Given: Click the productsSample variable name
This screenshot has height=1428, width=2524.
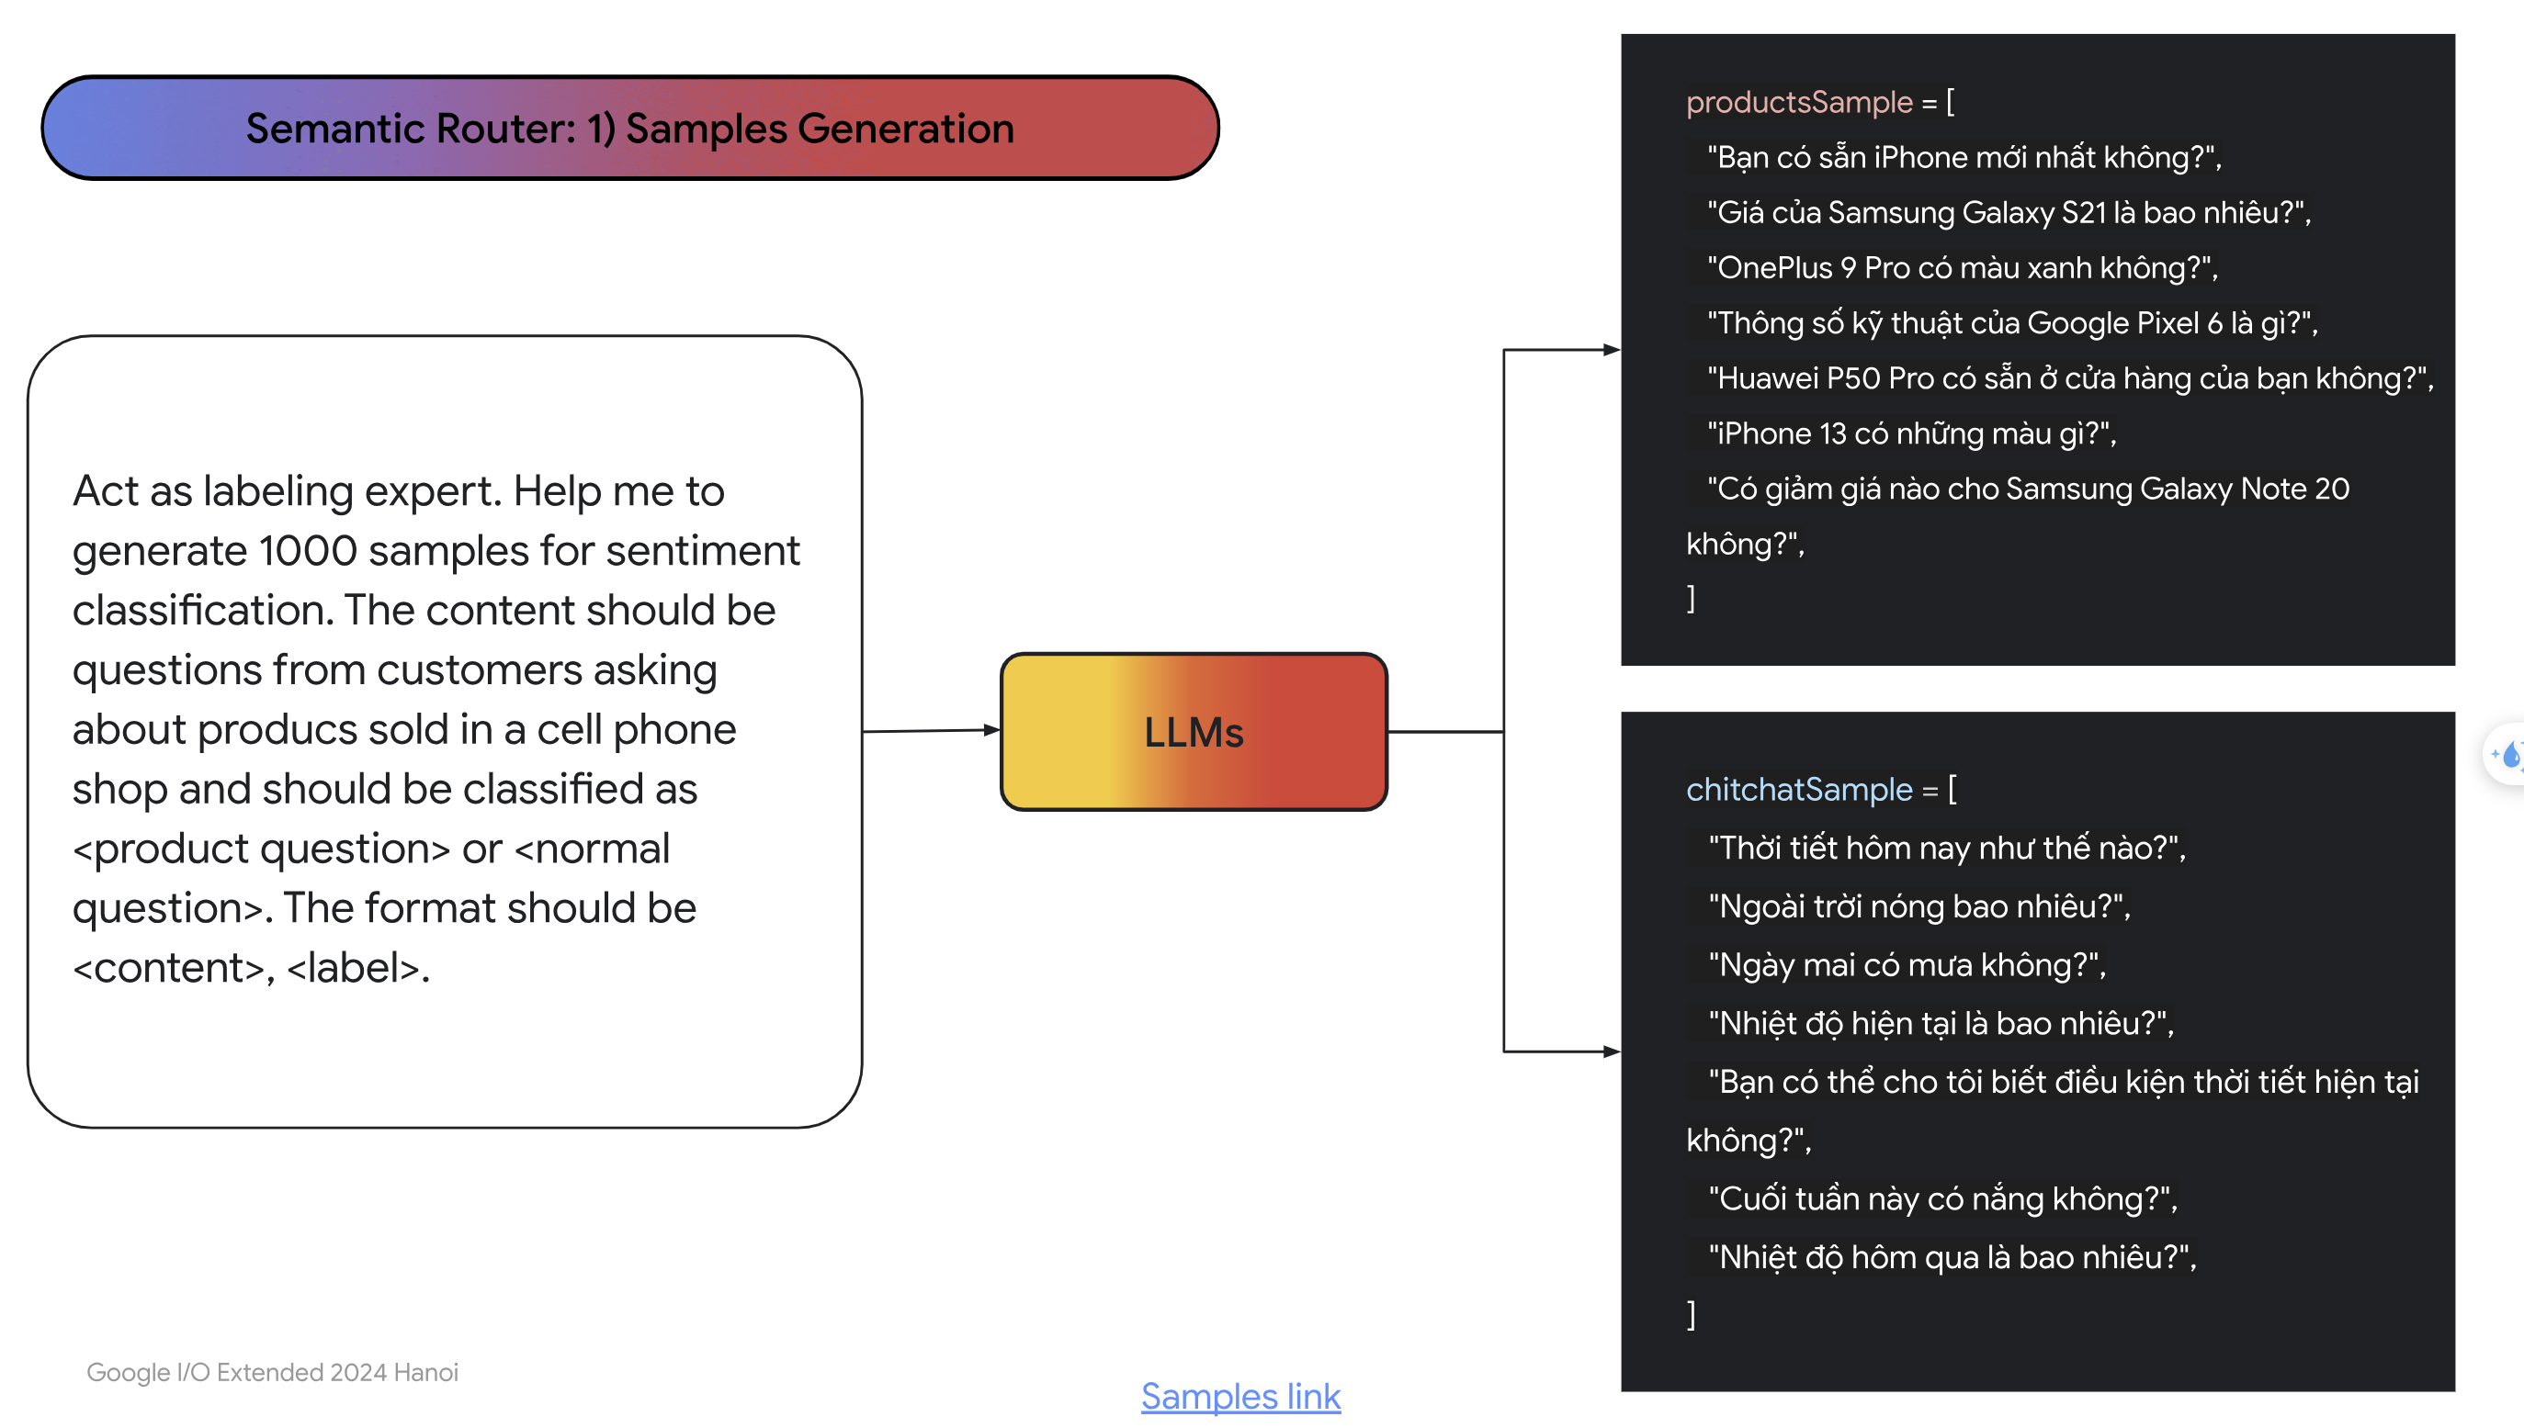Looking at the screenshot, I should [1799, 102].
